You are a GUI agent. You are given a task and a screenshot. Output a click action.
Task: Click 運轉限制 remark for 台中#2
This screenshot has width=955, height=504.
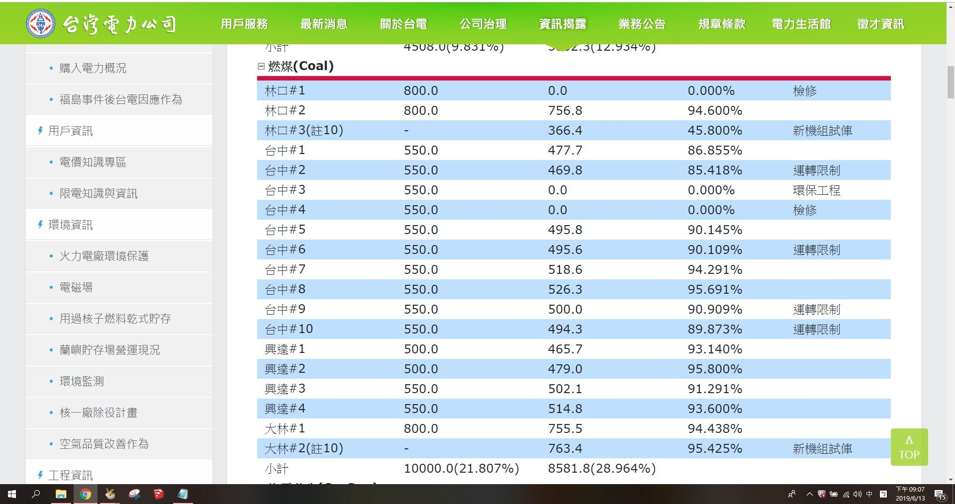(x=816, y=170)
